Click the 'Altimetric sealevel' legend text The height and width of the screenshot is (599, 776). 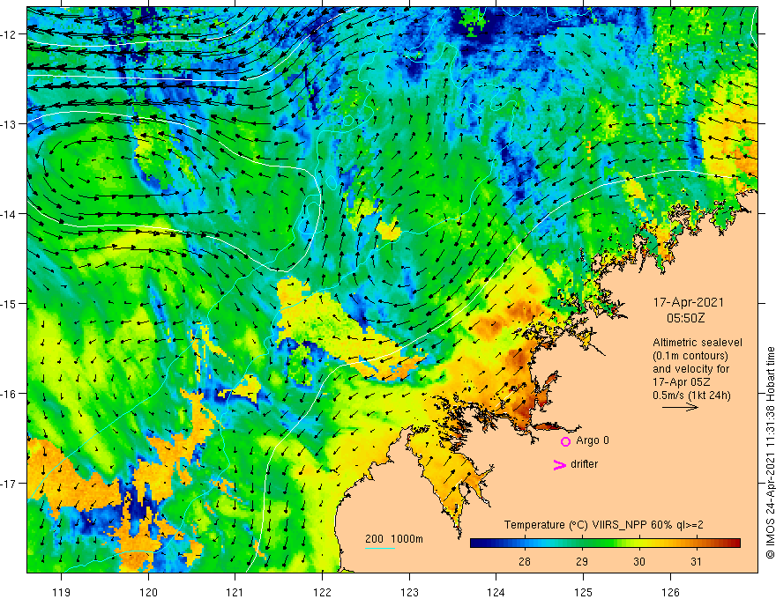(698, 343)
